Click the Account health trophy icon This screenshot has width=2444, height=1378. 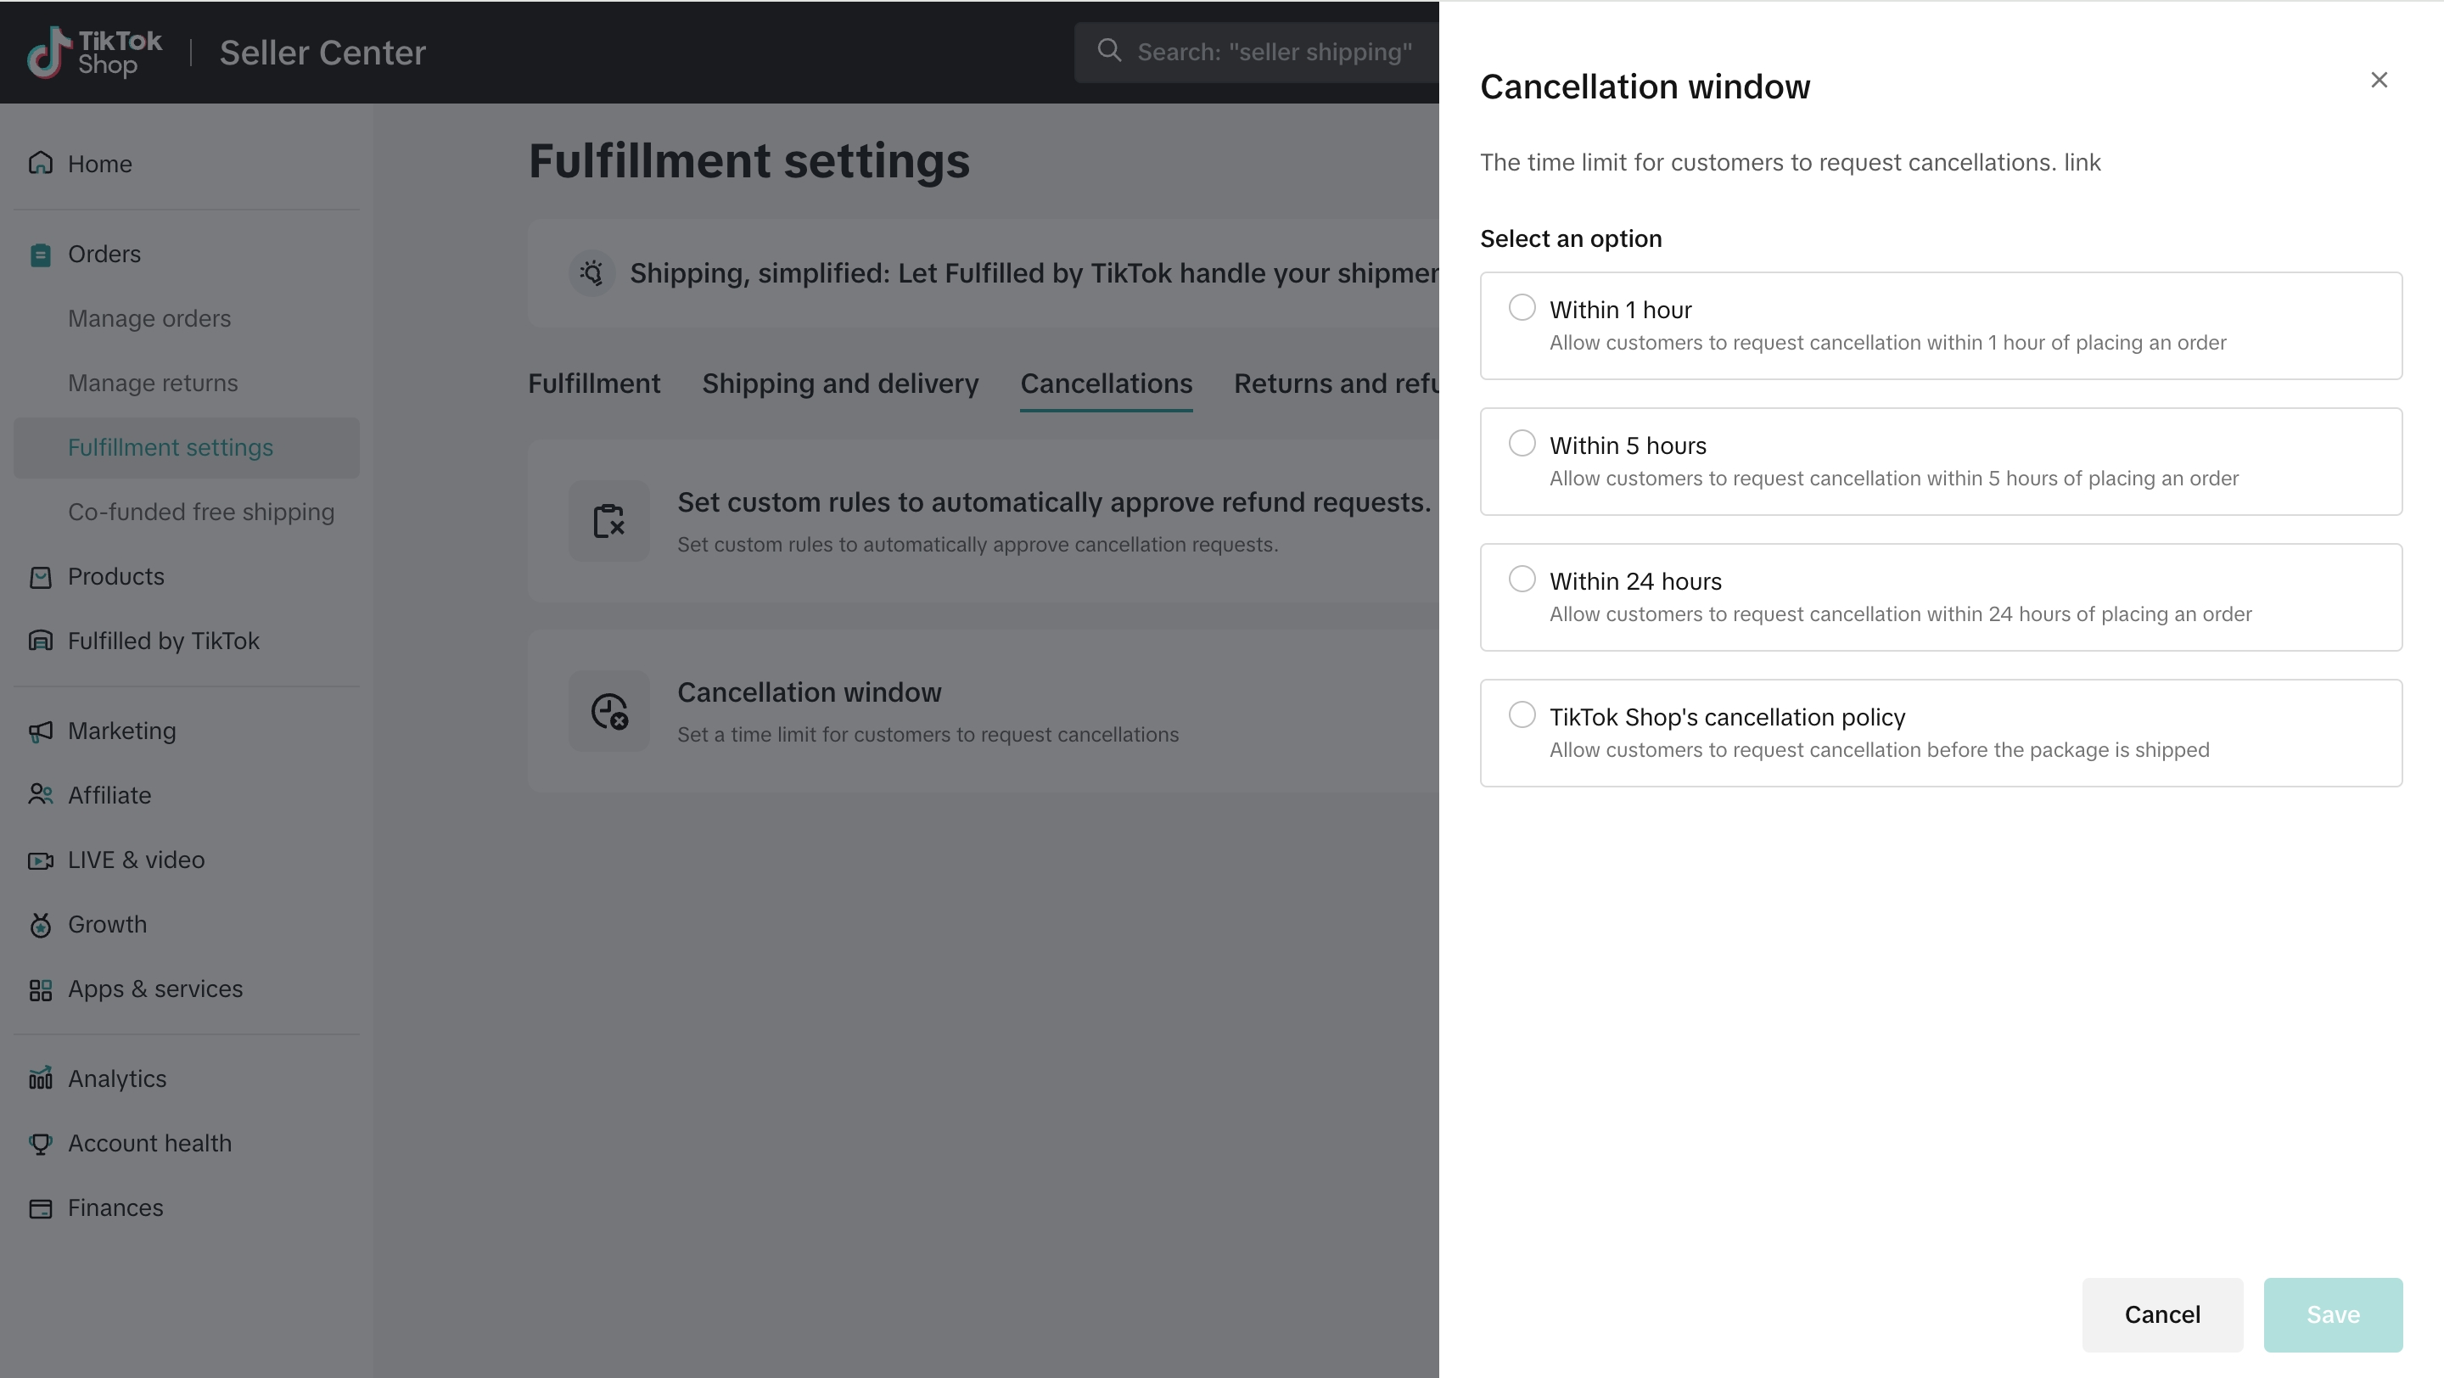[x=40, y=1144]
